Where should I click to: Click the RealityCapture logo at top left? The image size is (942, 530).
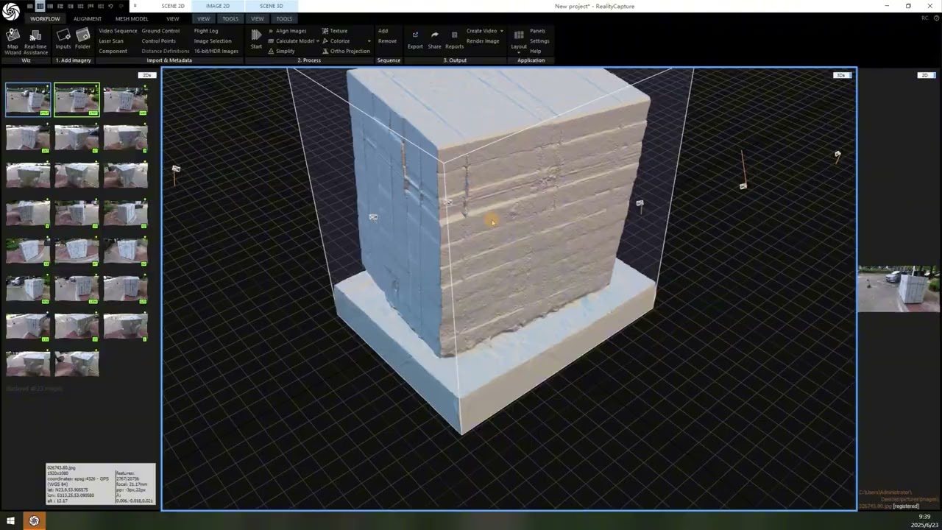coord(10,12)
